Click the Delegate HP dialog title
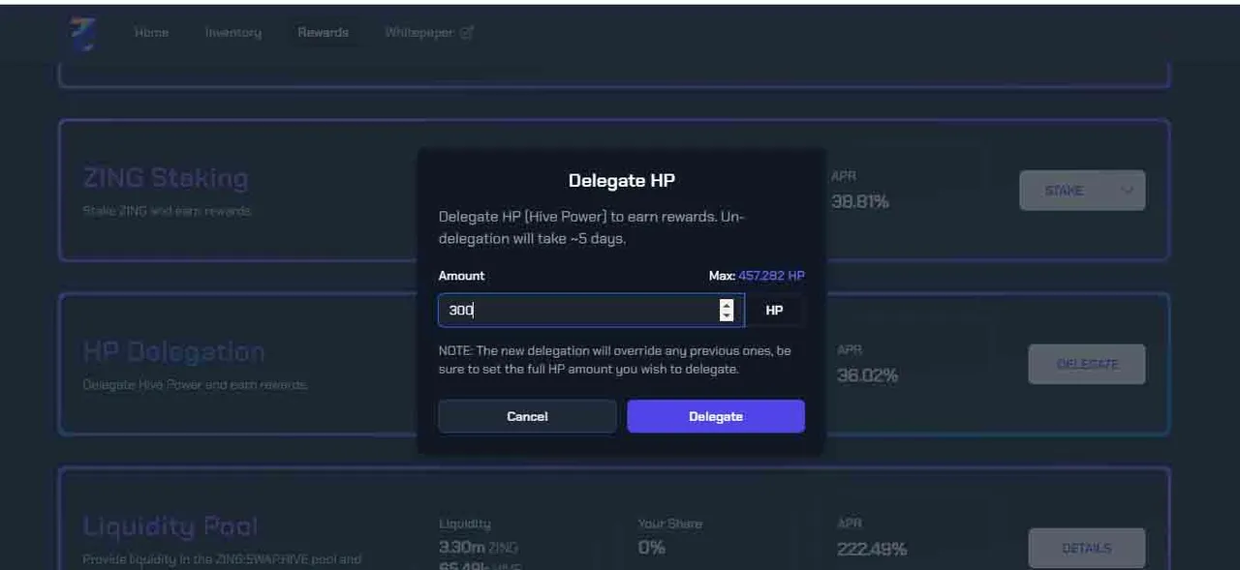This screenshot has width=1240, height=570. 622,181
